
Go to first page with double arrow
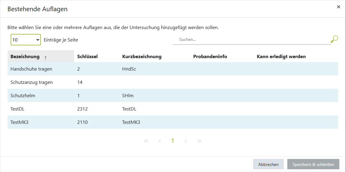pyautogui.click(x=146, y=141)
